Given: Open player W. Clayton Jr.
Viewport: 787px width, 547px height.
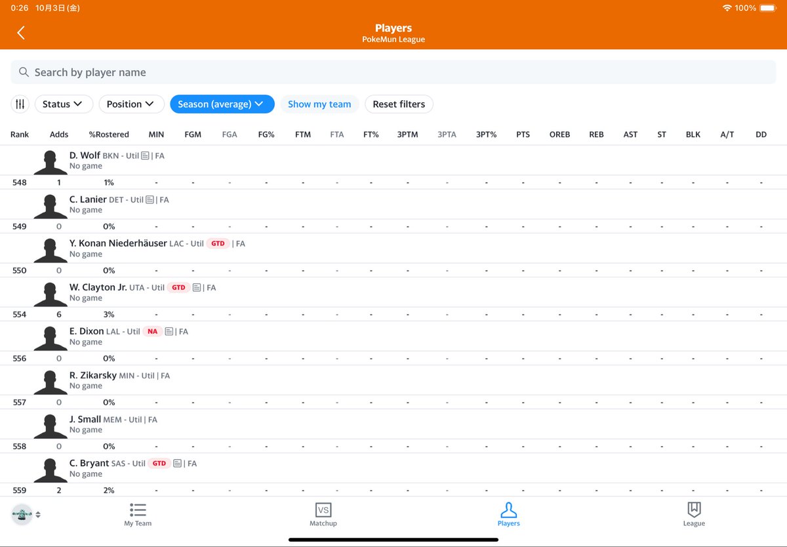Looking at the screenshot, I should [98, 287].
